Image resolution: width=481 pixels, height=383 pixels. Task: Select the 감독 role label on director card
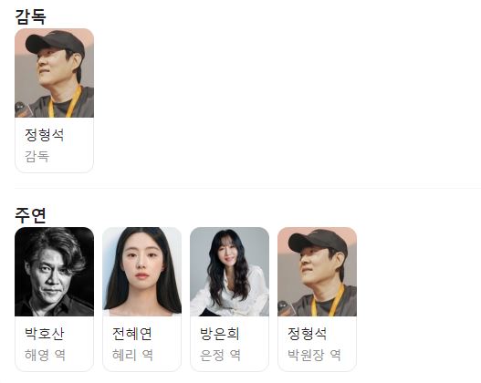[x=37, y=156]
